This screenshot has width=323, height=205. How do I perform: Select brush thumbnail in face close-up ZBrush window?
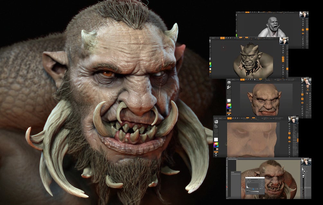216,122
